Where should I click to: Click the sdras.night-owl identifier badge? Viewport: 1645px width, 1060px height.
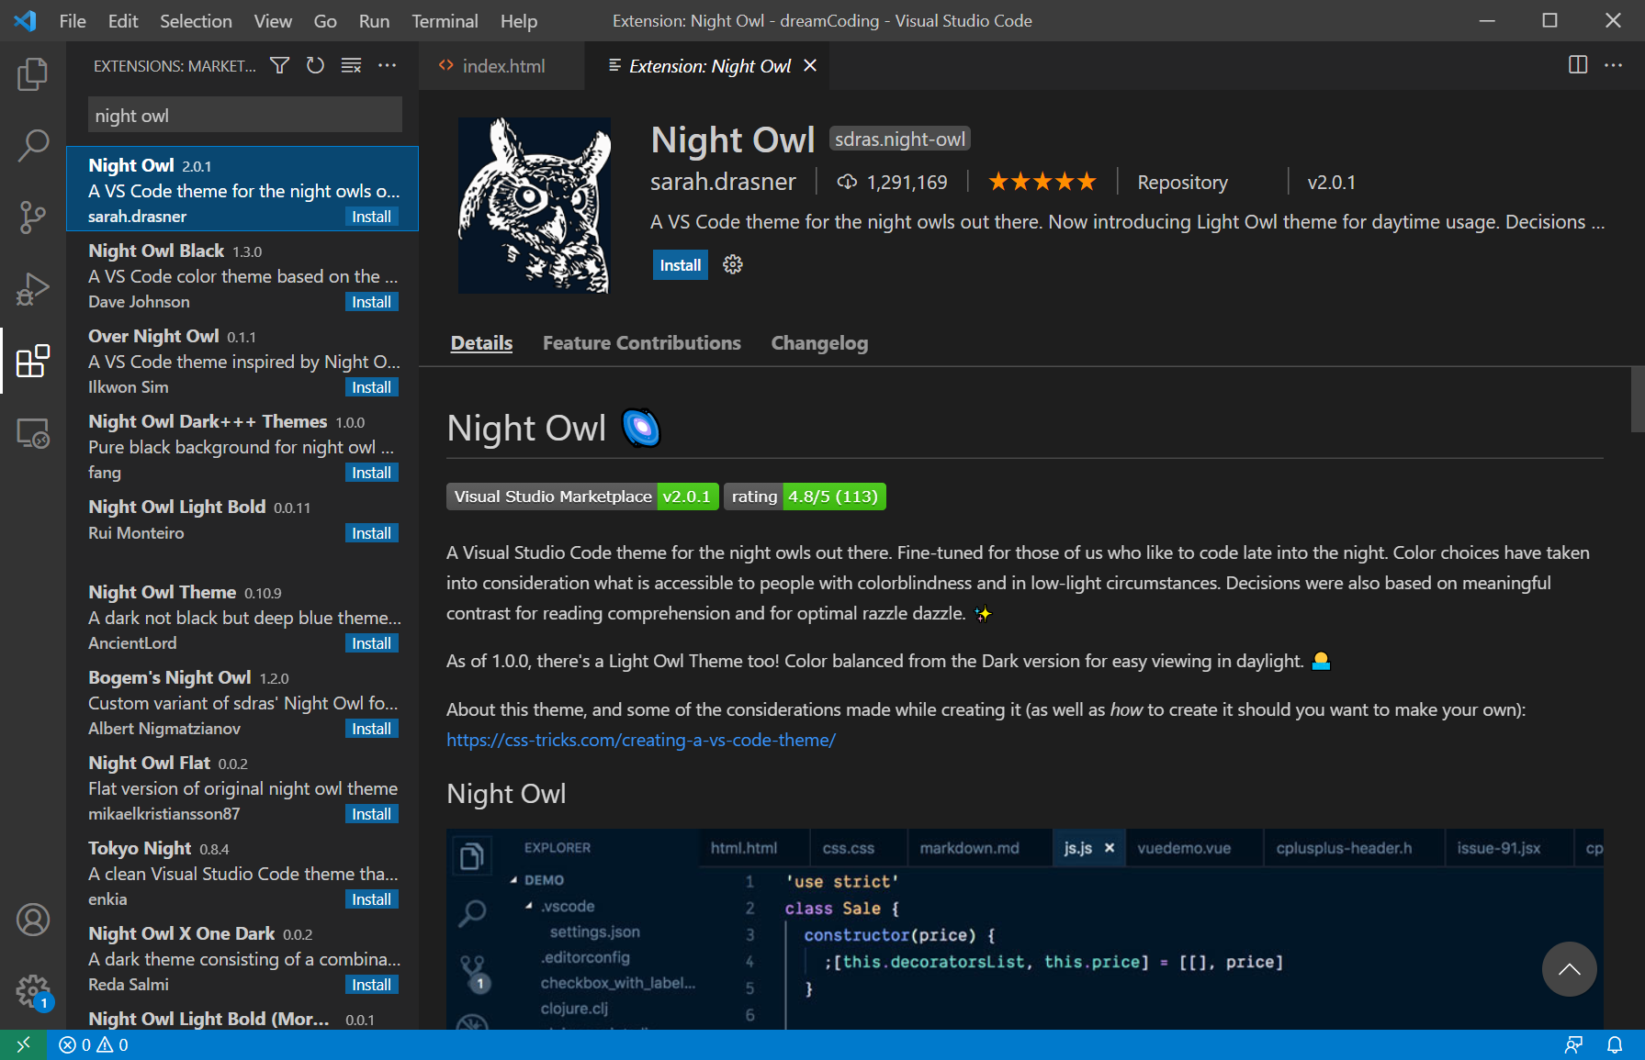click(900, 139)
